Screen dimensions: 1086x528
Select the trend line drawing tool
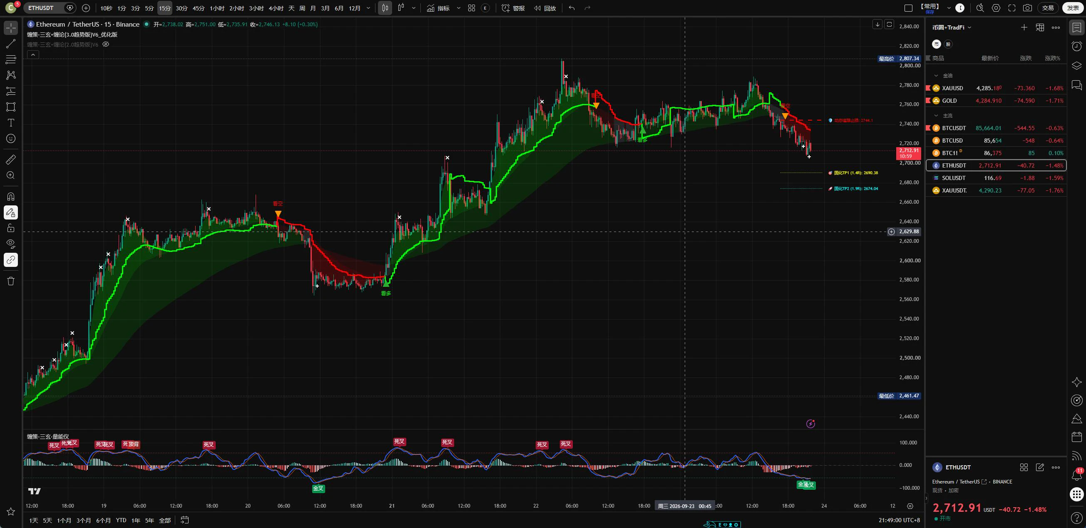tap(11, 44)
